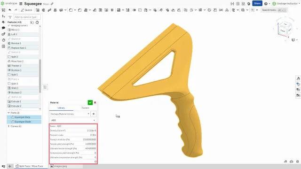Select Shell 1 in the feature list
301x169 pixels.
click(x=23, y=88)
